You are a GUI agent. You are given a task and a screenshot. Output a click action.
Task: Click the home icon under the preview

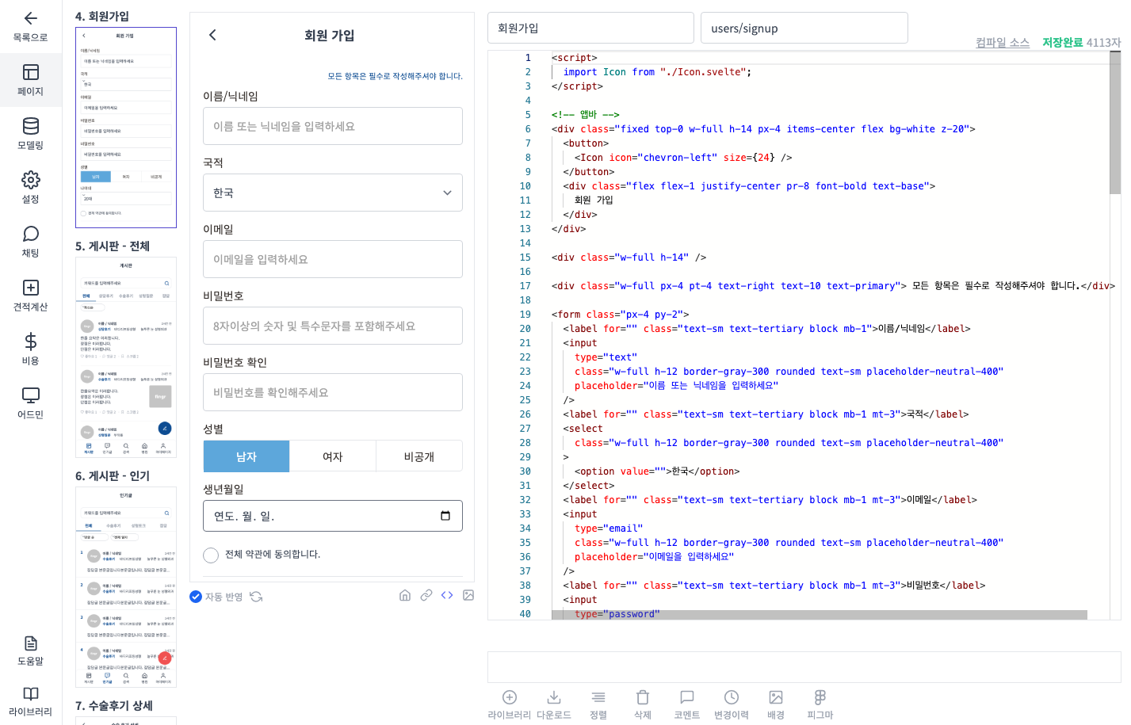click(405, 595)
